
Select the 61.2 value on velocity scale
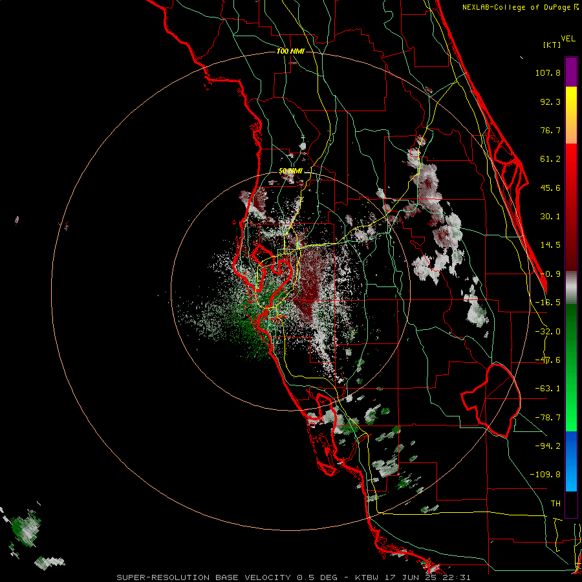pyautogui.click(x=550, y=159)
